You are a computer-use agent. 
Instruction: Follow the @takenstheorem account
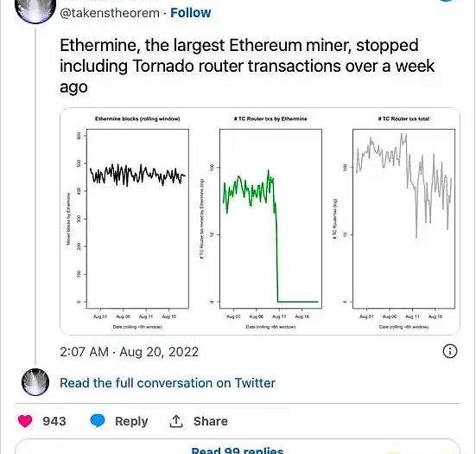(x=191, y=13)
